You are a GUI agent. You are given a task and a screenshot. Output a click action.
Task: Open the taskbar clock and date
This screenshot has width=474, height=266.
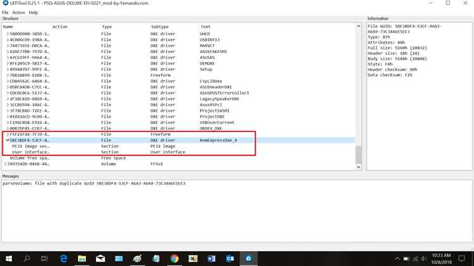click(x=441, y=259)
